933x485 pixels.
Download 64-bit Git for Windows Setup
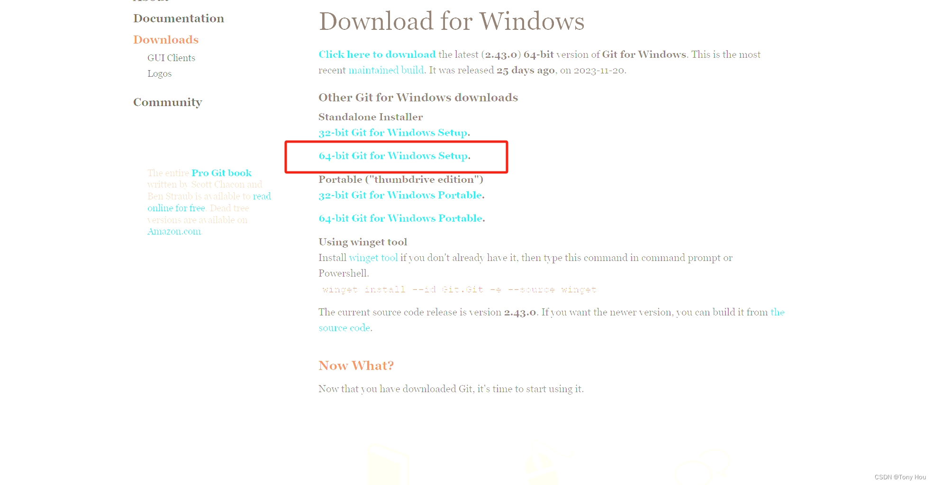point(393,156)
